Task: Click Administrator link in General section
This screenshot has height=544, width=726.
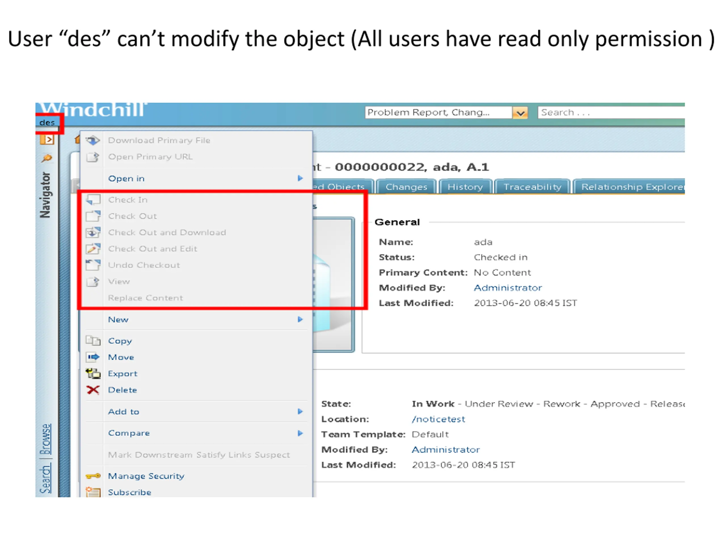Action: click(508, 288)
